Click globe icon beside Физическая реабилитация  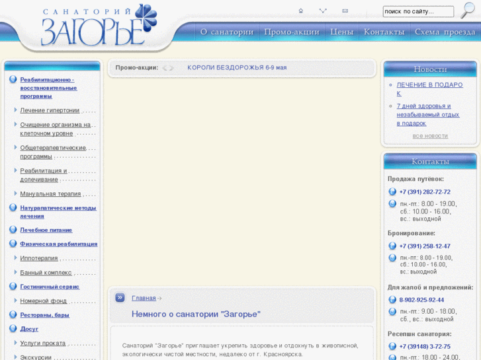(x=13, y=244)
